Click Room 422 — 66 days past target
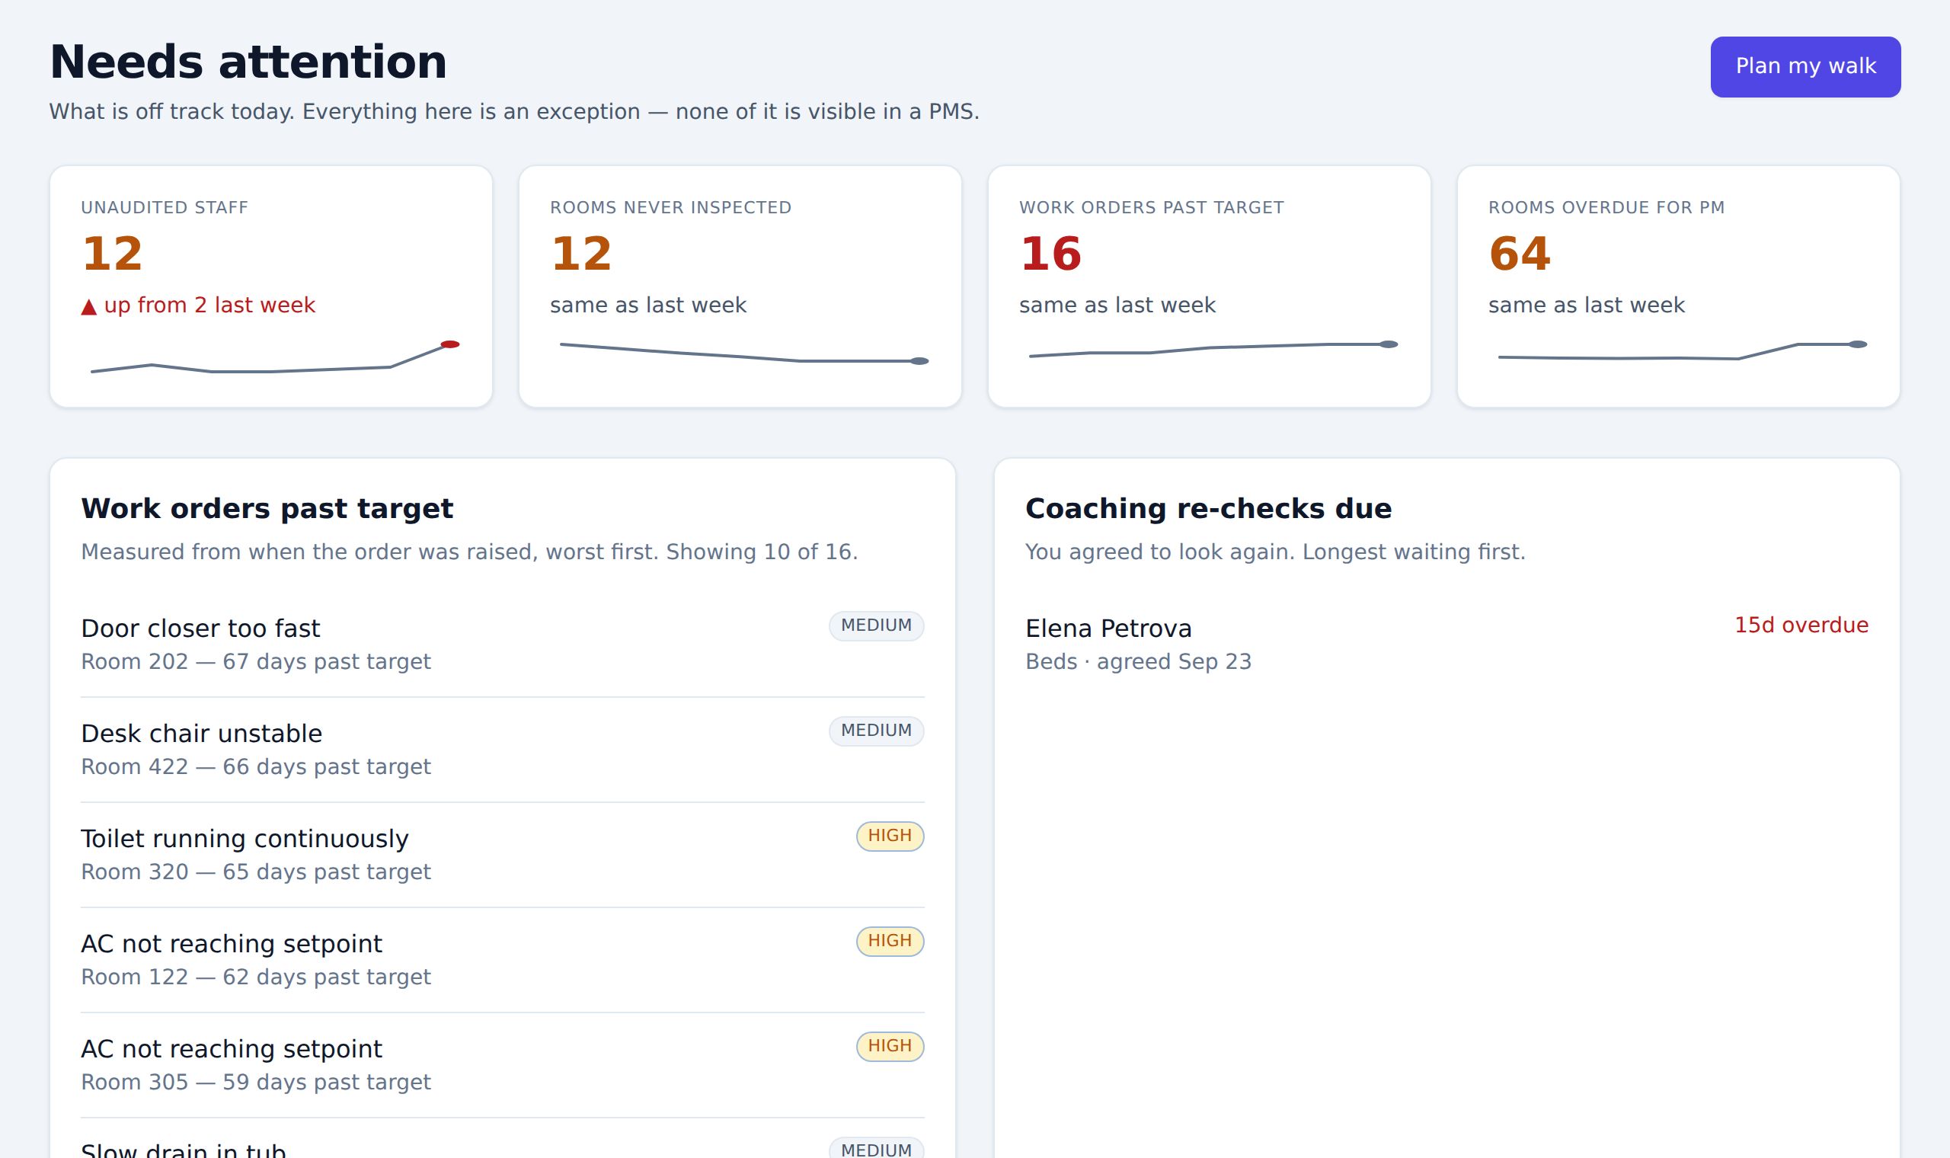The image size is (1950, 1158). [256, 767]
